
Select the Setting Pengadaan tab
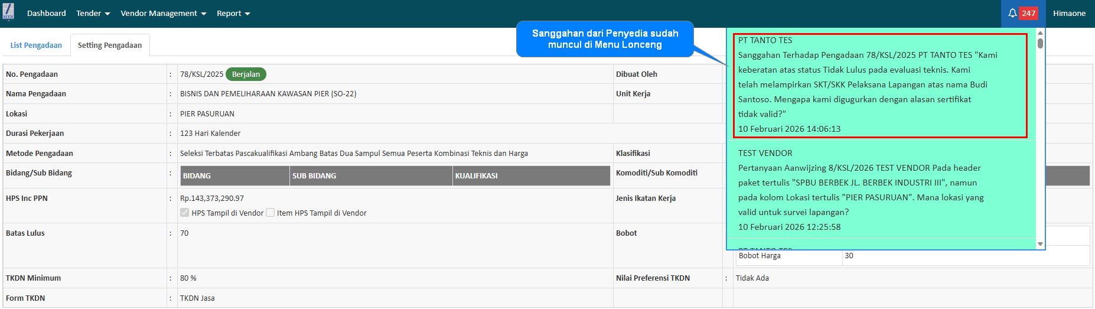click(x=110, y=45)
